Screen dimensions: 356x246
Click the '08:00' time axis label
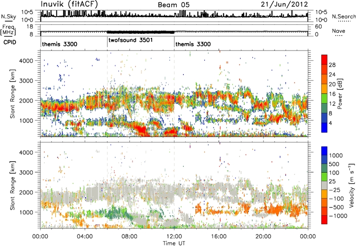(x=129, y=237)
